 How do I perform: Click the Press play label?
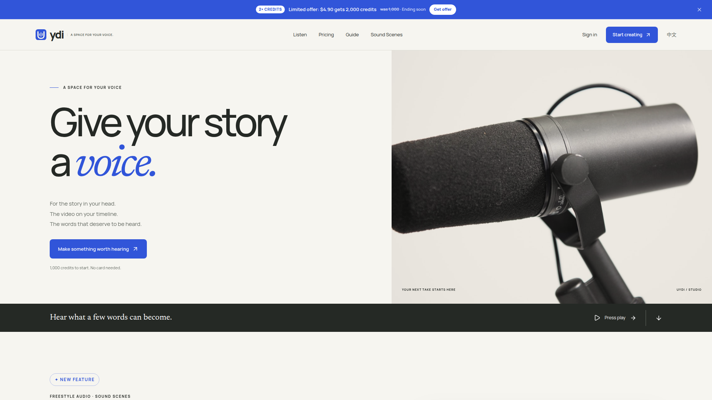click(x=615, y=318)
